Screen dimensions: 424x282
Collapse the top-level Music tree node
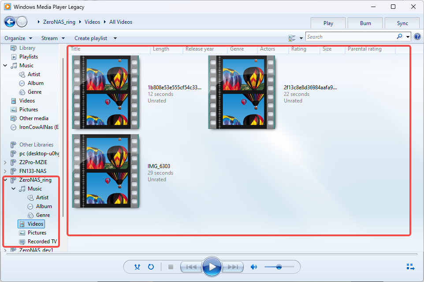click(5, 66)
